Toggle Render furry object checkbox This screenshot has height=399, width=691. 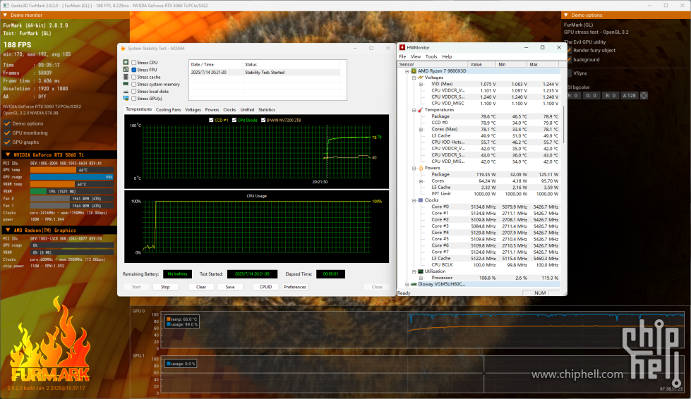[x=568, y=51]
